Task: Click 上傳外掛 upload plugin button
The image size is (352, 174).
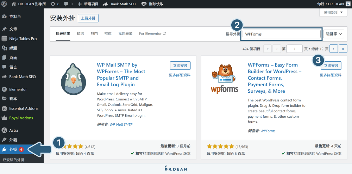Action: tap(88, 18)
